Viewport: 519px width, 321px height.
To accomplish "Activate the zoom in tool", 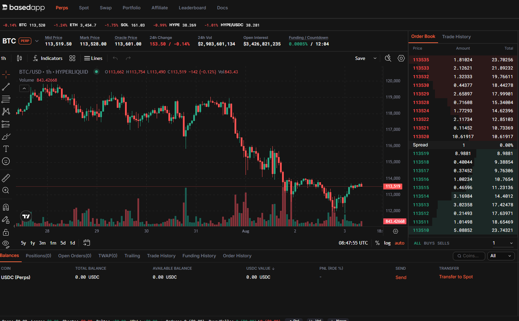I will (6, 190).
